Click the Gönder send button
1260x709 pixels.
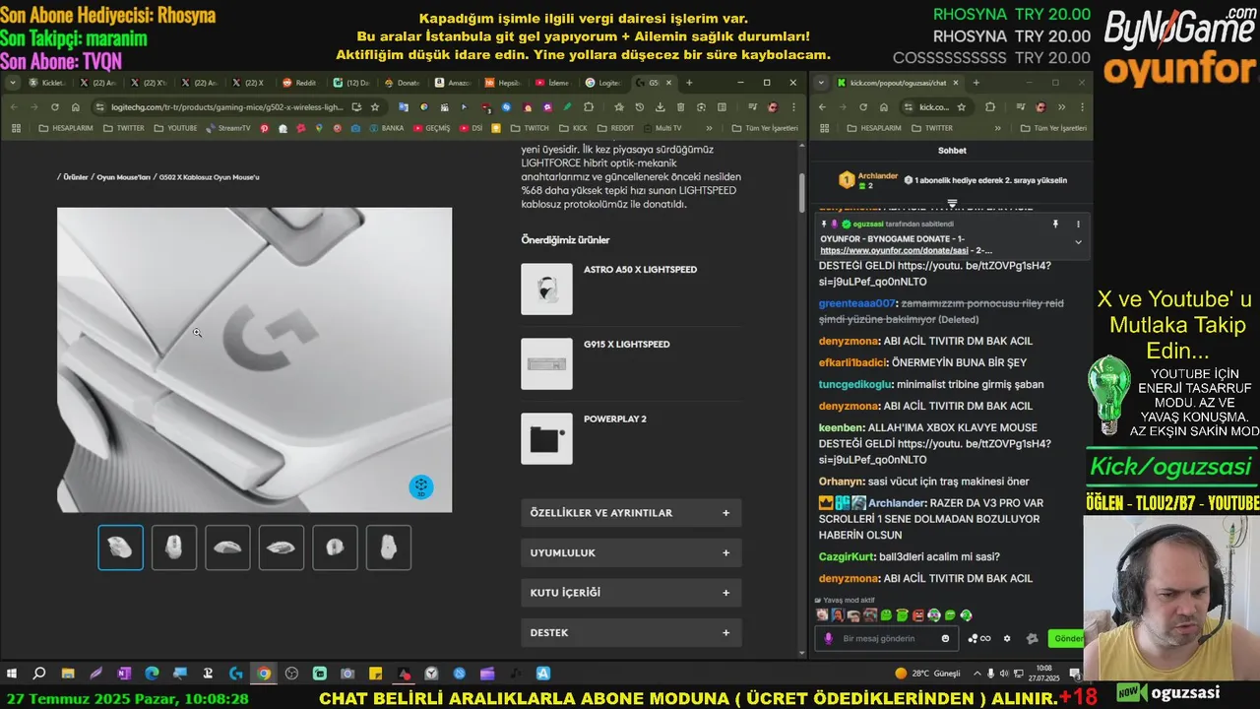(x=1066, y=638)
